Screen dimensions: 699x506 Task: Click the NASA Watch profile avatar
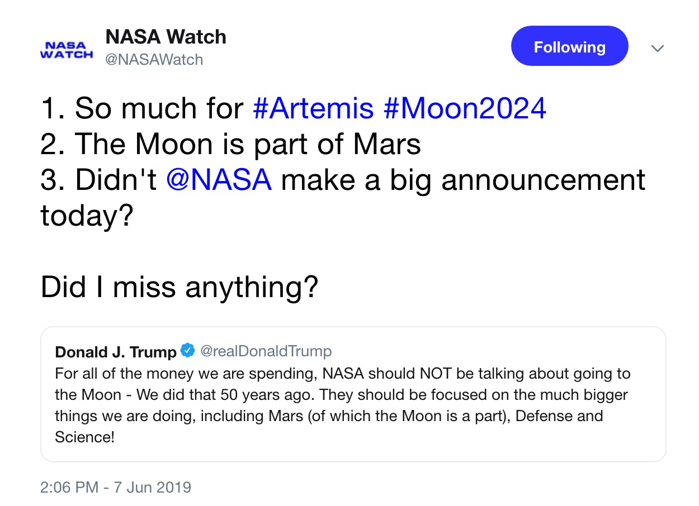(67, 48)
